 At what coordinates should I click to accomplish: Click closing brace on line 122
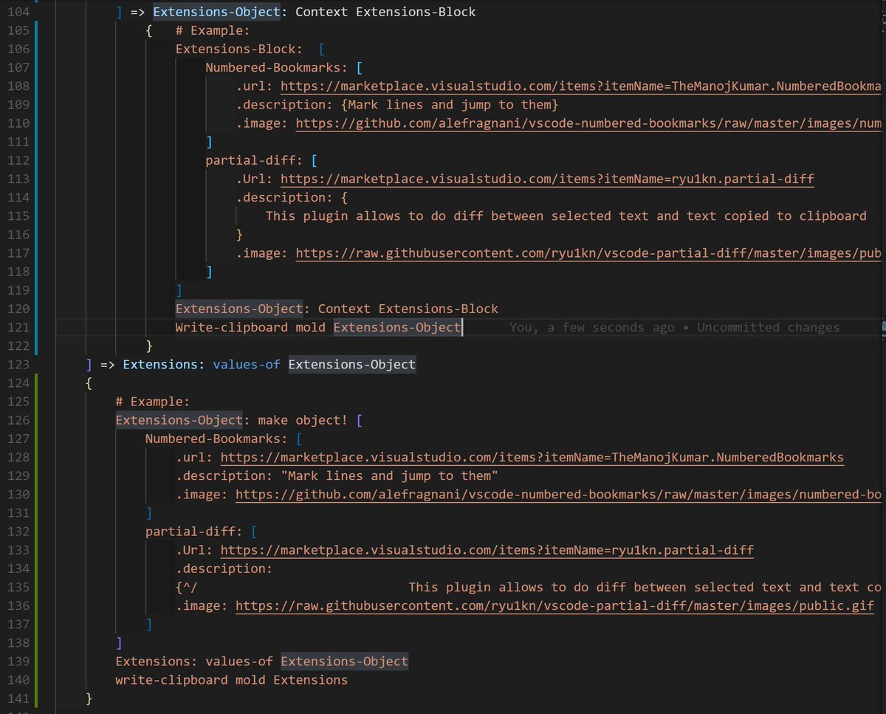(149, 346)
